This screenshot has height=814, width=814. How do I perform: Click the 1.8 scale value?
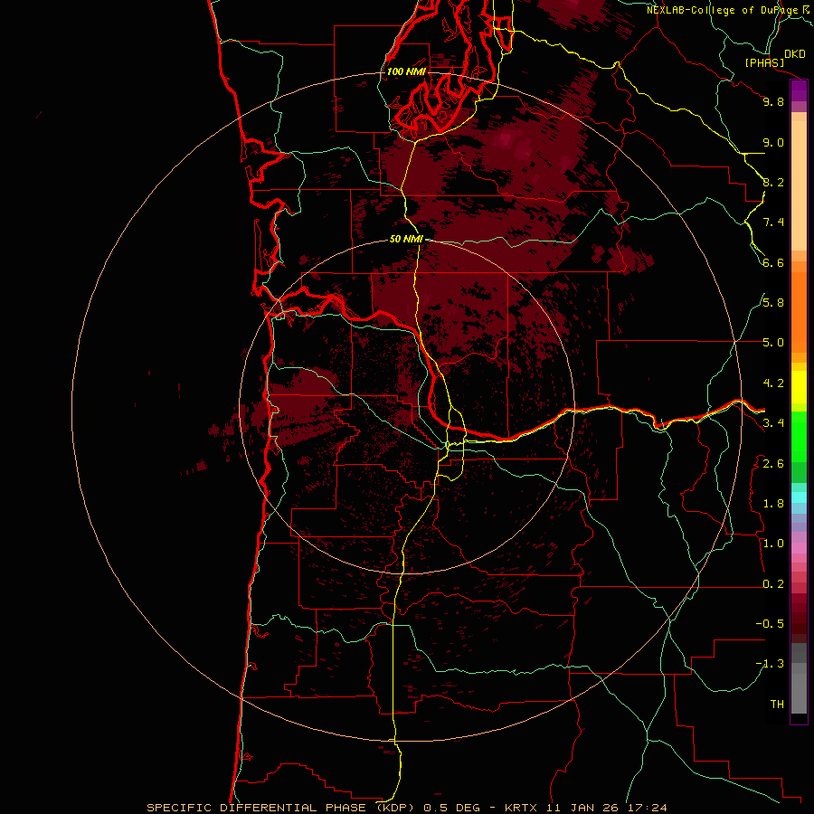pos(773,504)
